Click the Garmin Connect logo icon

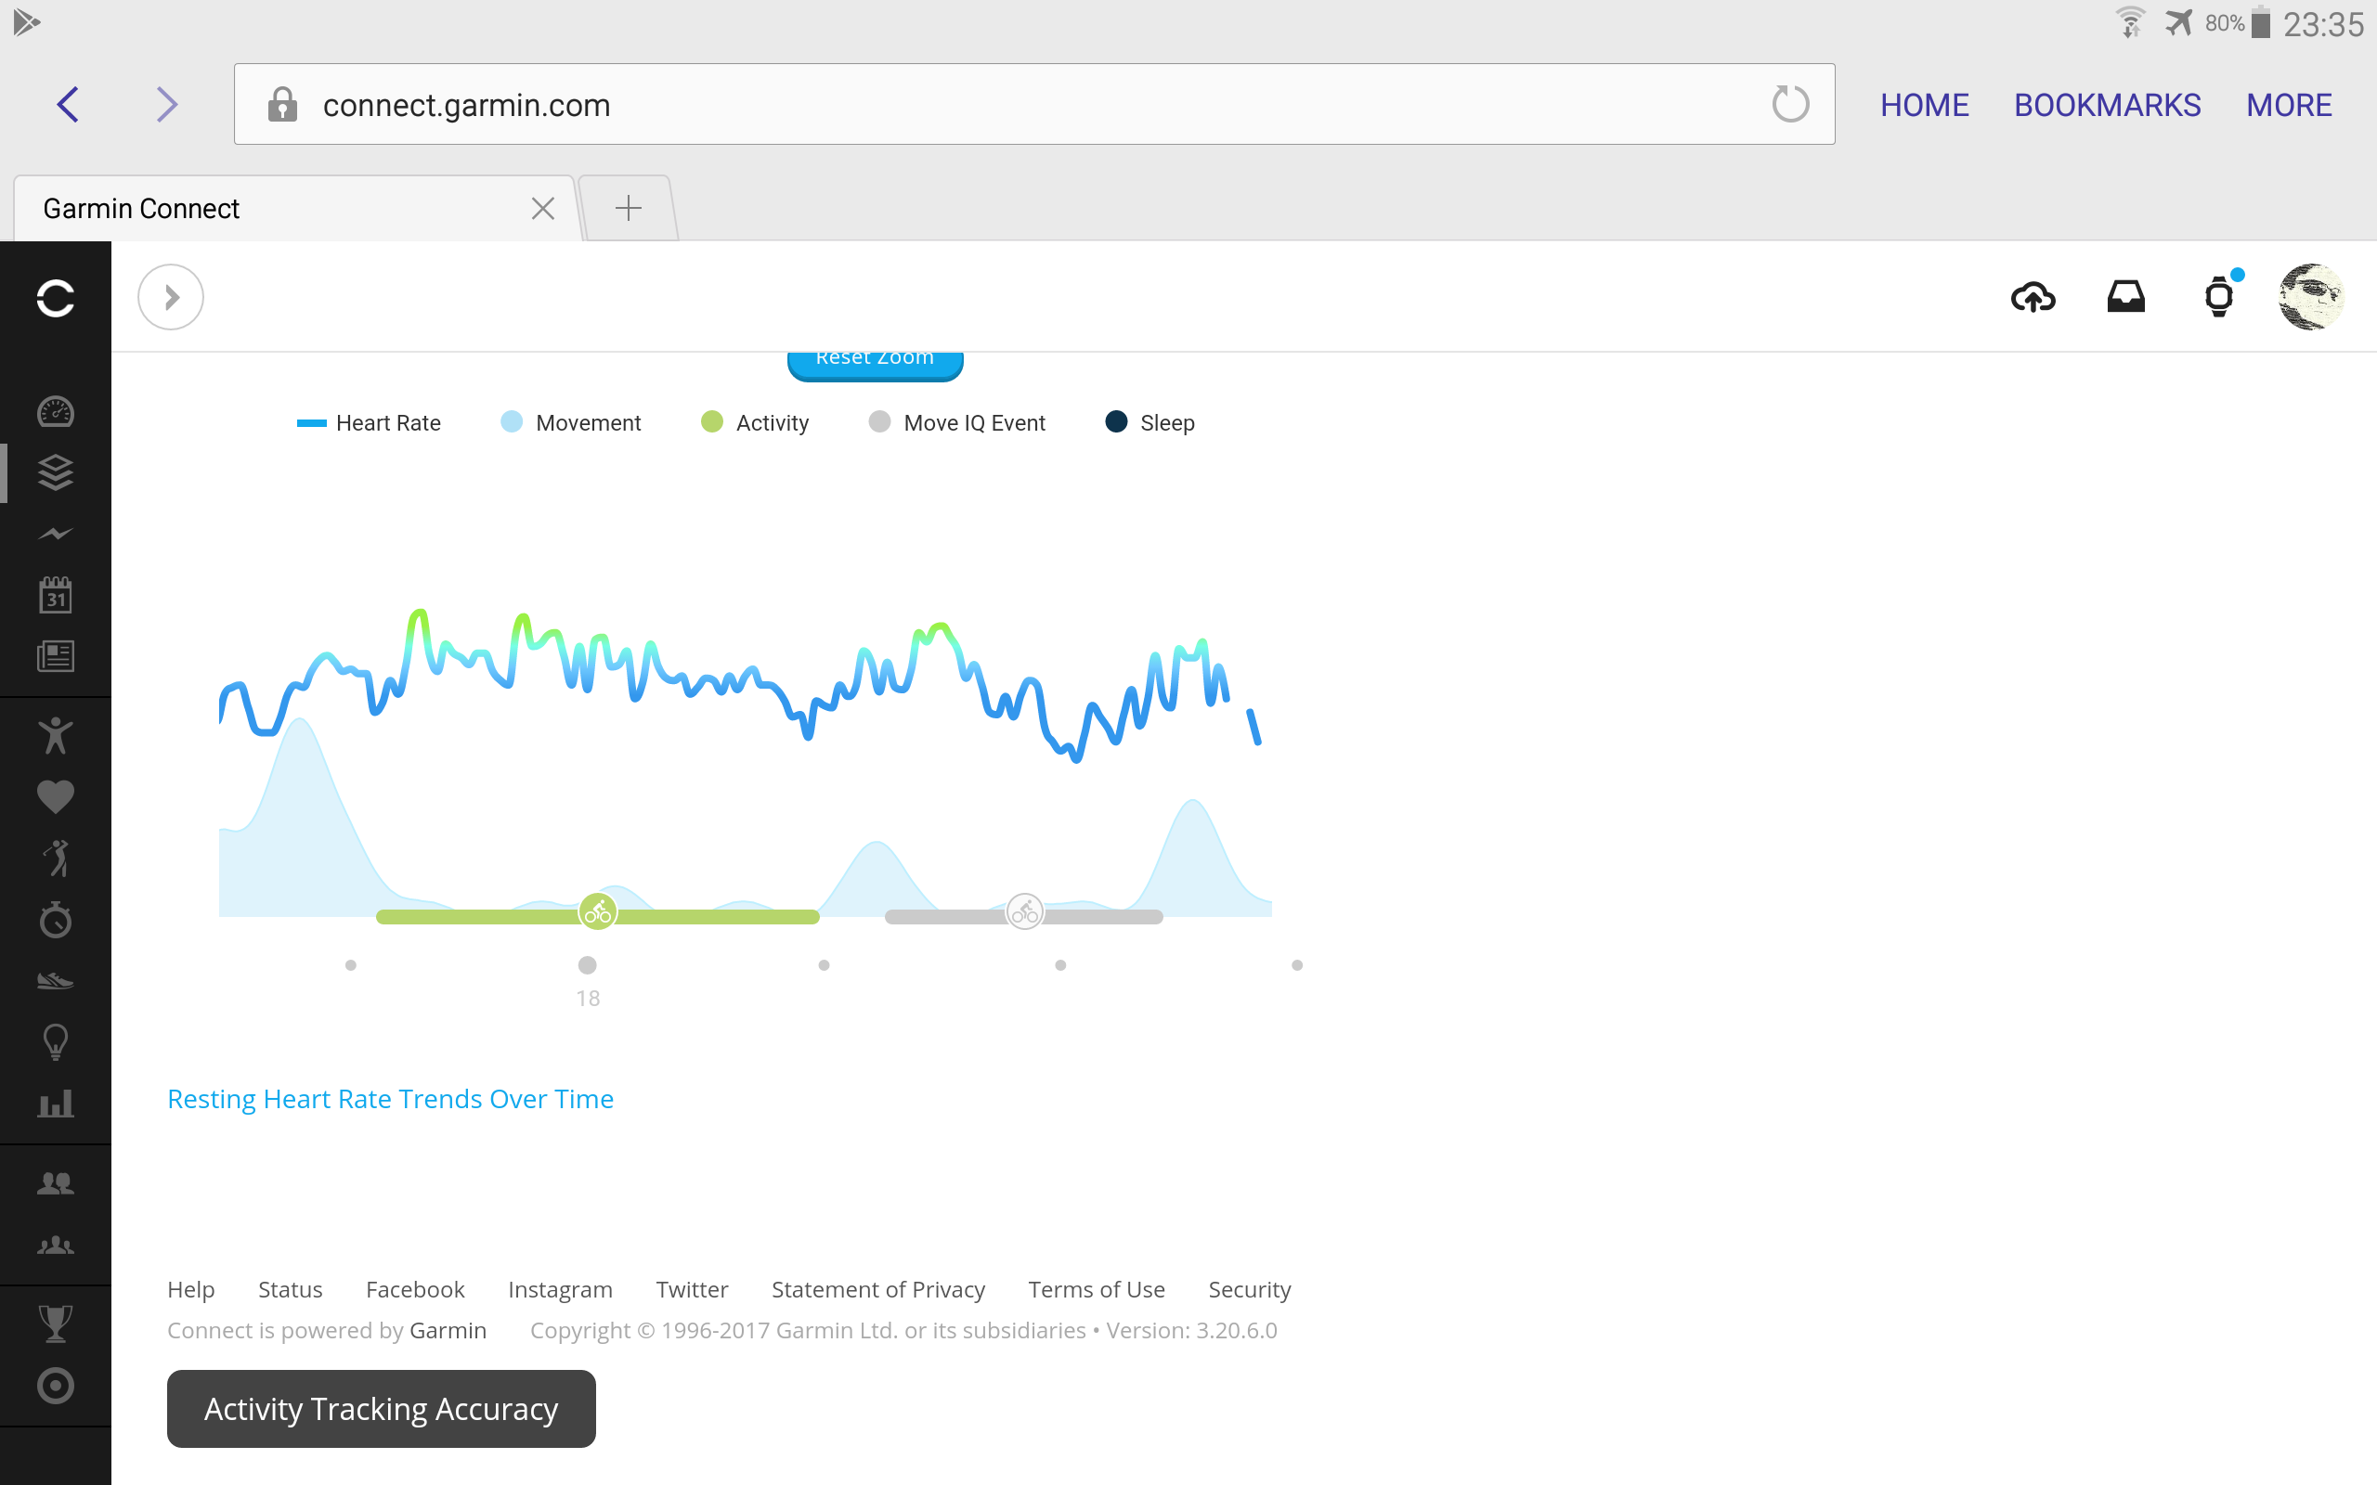tap(55, 298)
